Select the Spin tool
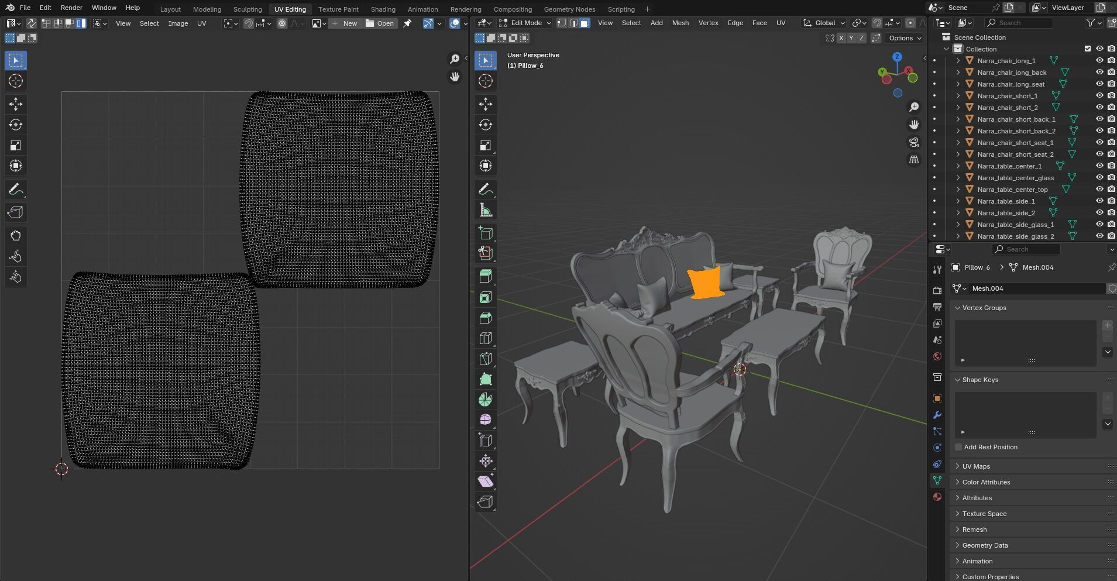This screenshot has height=581, width=1117. [486, 400]
